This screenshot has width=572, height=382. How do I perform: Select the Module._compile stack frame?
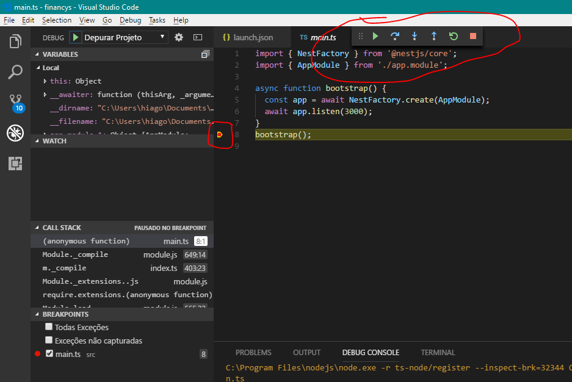pyautogui.click(x=122, y=255)
